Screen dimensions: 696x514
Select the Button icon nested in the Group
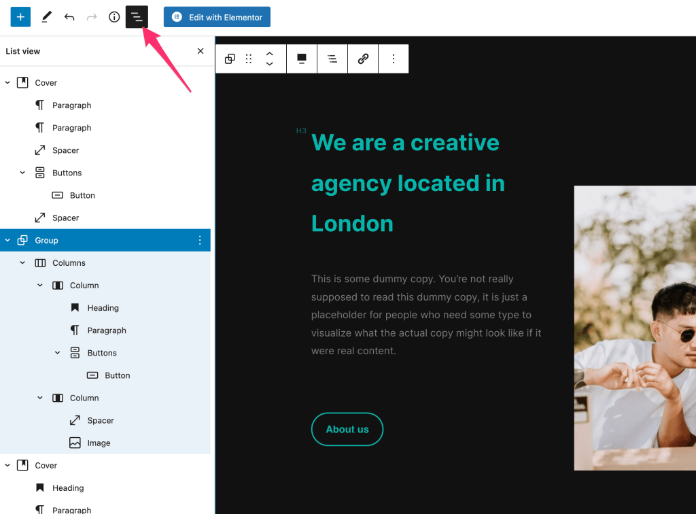[x=92, y=375]
